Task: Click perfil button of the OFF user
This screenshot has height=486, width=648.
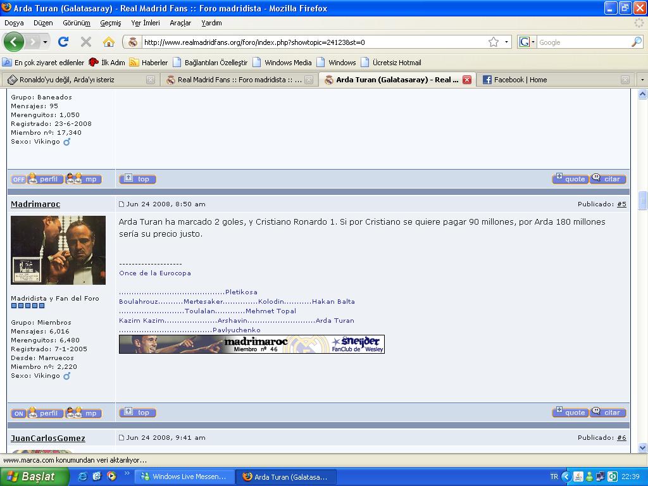Action: 45,179
